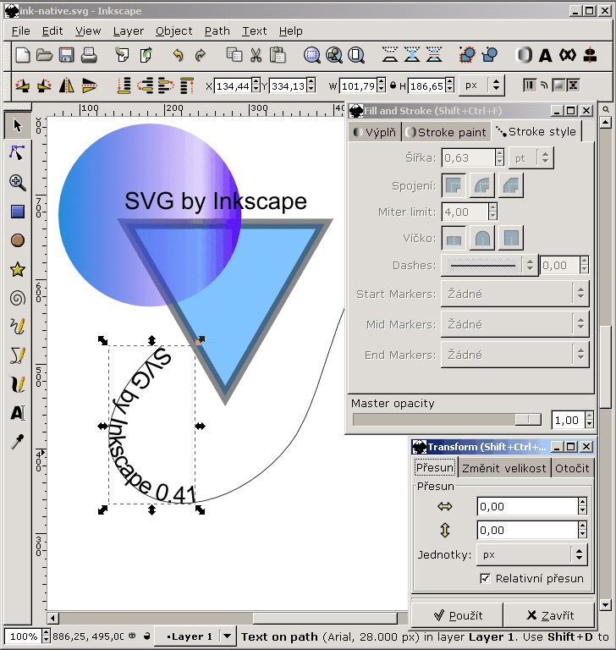Select the bevel join button
Image resolution: width=616 pixels, height=650 pixels.
[x=511, y=185]
